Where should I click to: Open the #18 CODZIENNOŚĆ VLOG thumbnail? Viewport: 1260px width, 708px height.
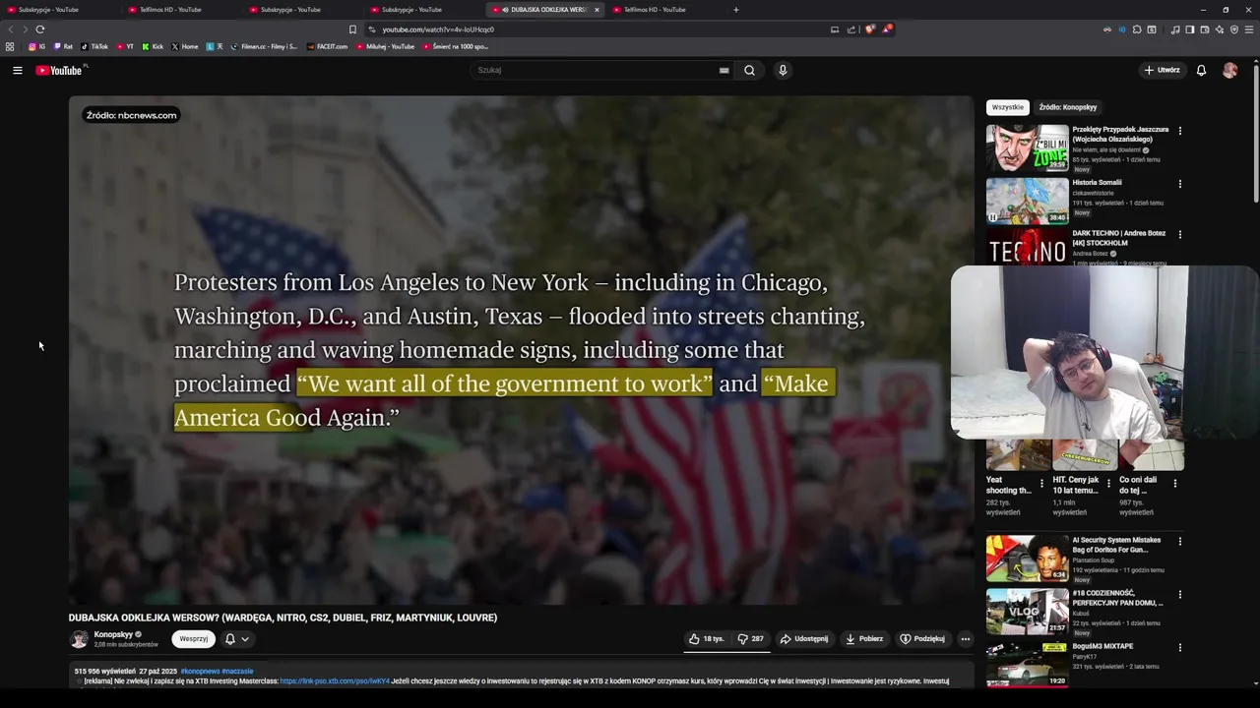pos(1027,612)
